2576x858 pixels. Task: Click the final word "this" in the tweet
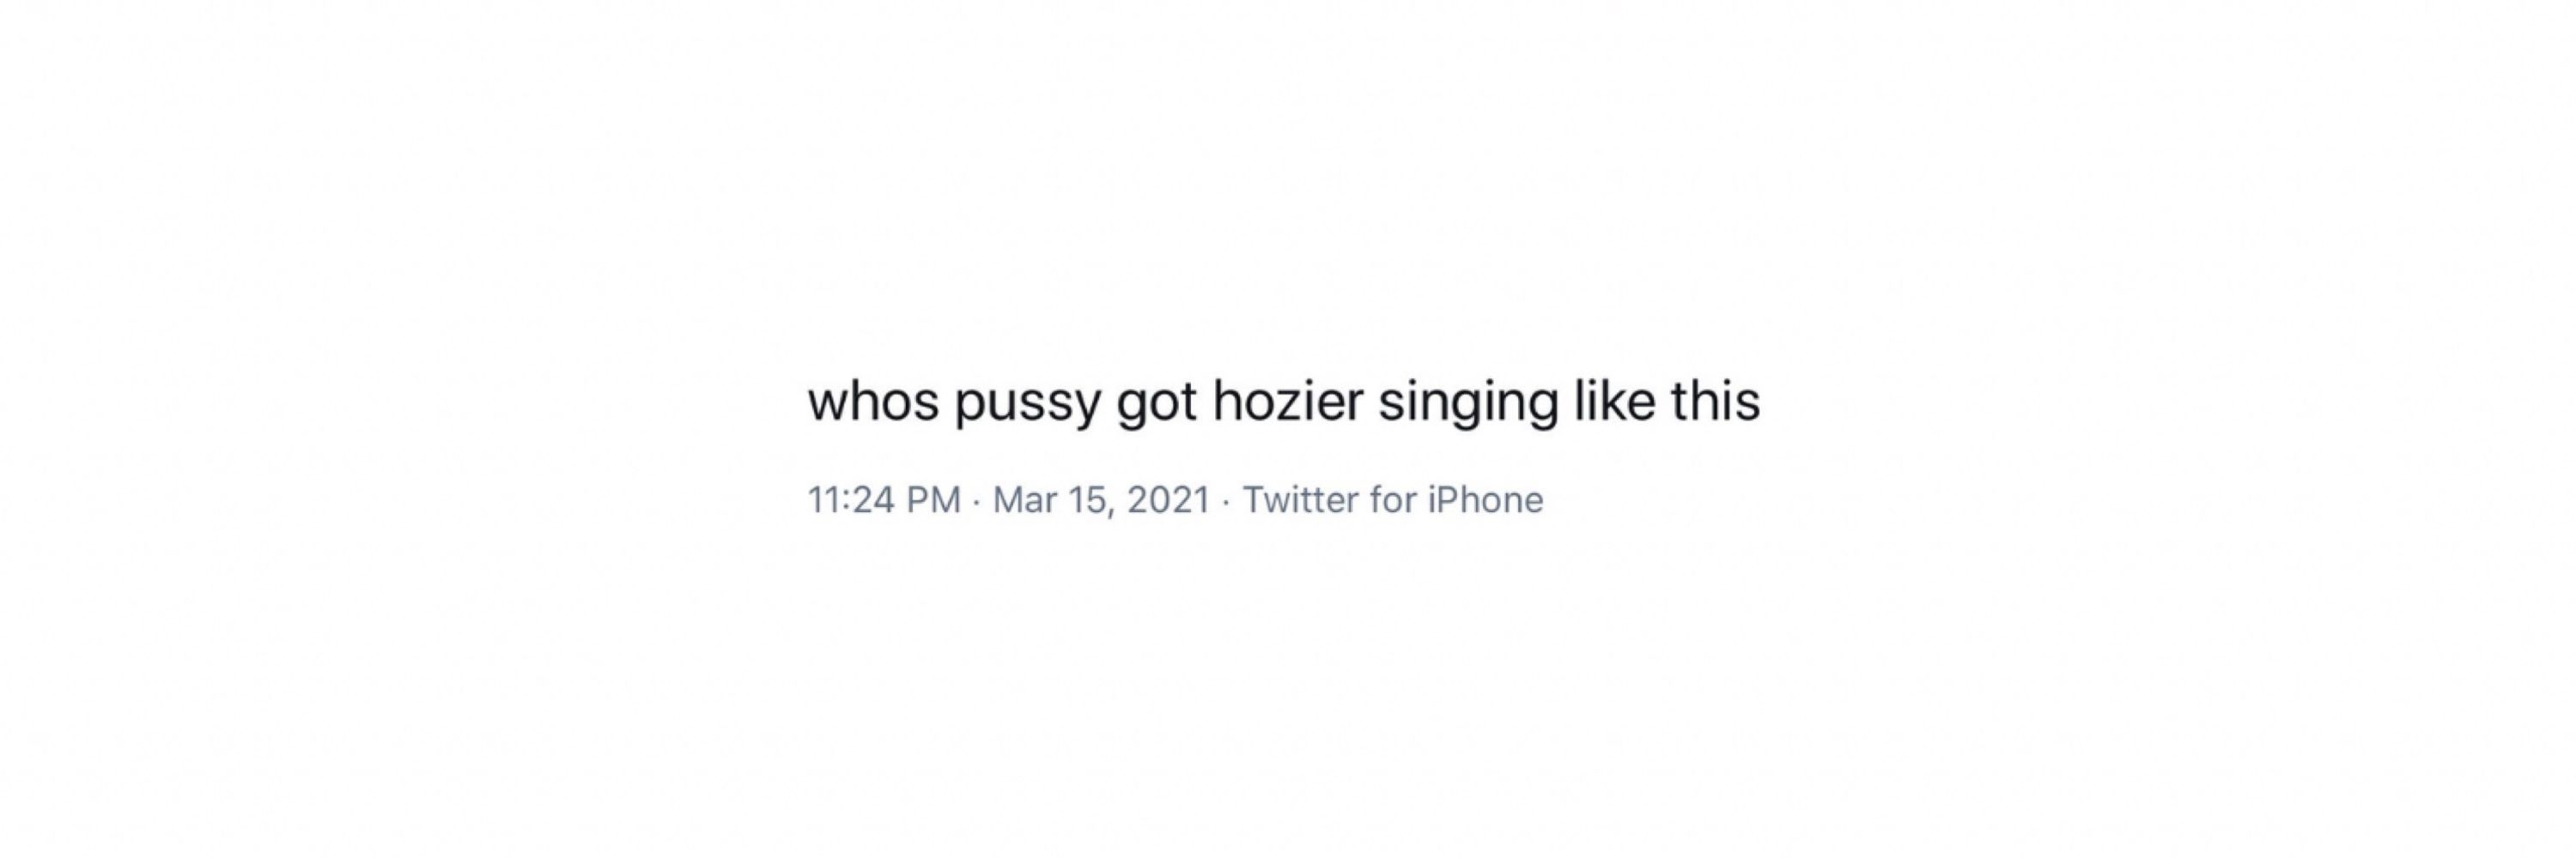point(1716,400)
